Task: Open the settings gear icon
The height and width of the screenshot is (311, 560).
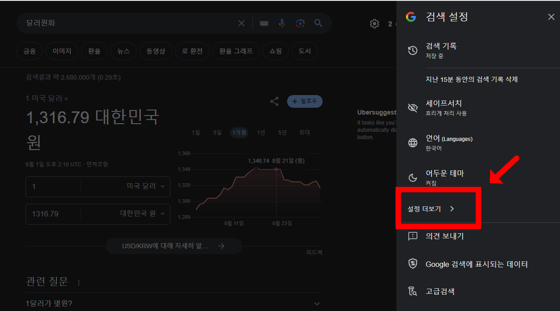Action: 375,23
